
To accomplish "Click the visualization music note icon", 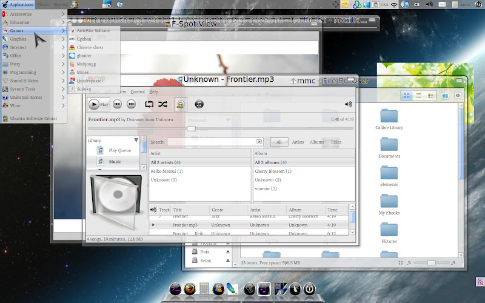I will pyautogui.click(x=199, y=104).
